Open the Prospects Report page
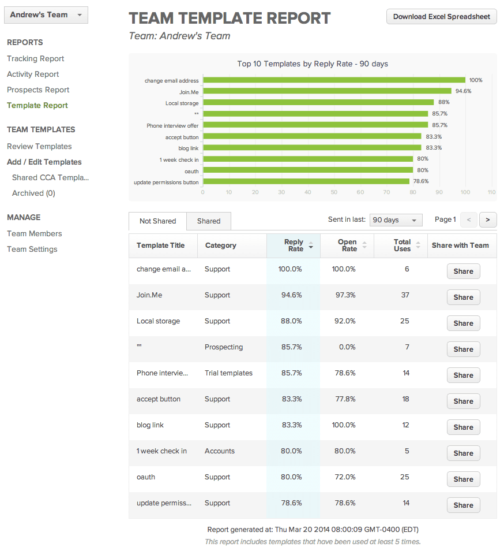 pos(38,90)
